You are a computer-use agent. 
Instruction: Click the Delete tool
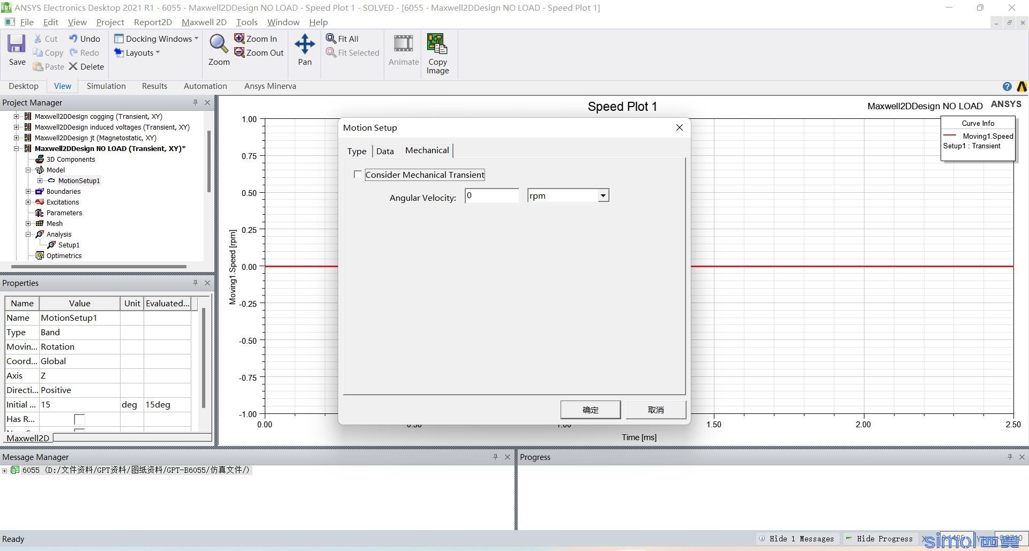86,66
